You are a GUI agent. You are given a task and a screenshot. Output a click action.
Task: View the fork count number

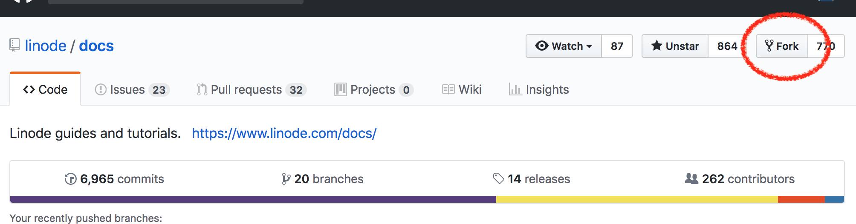826,46
